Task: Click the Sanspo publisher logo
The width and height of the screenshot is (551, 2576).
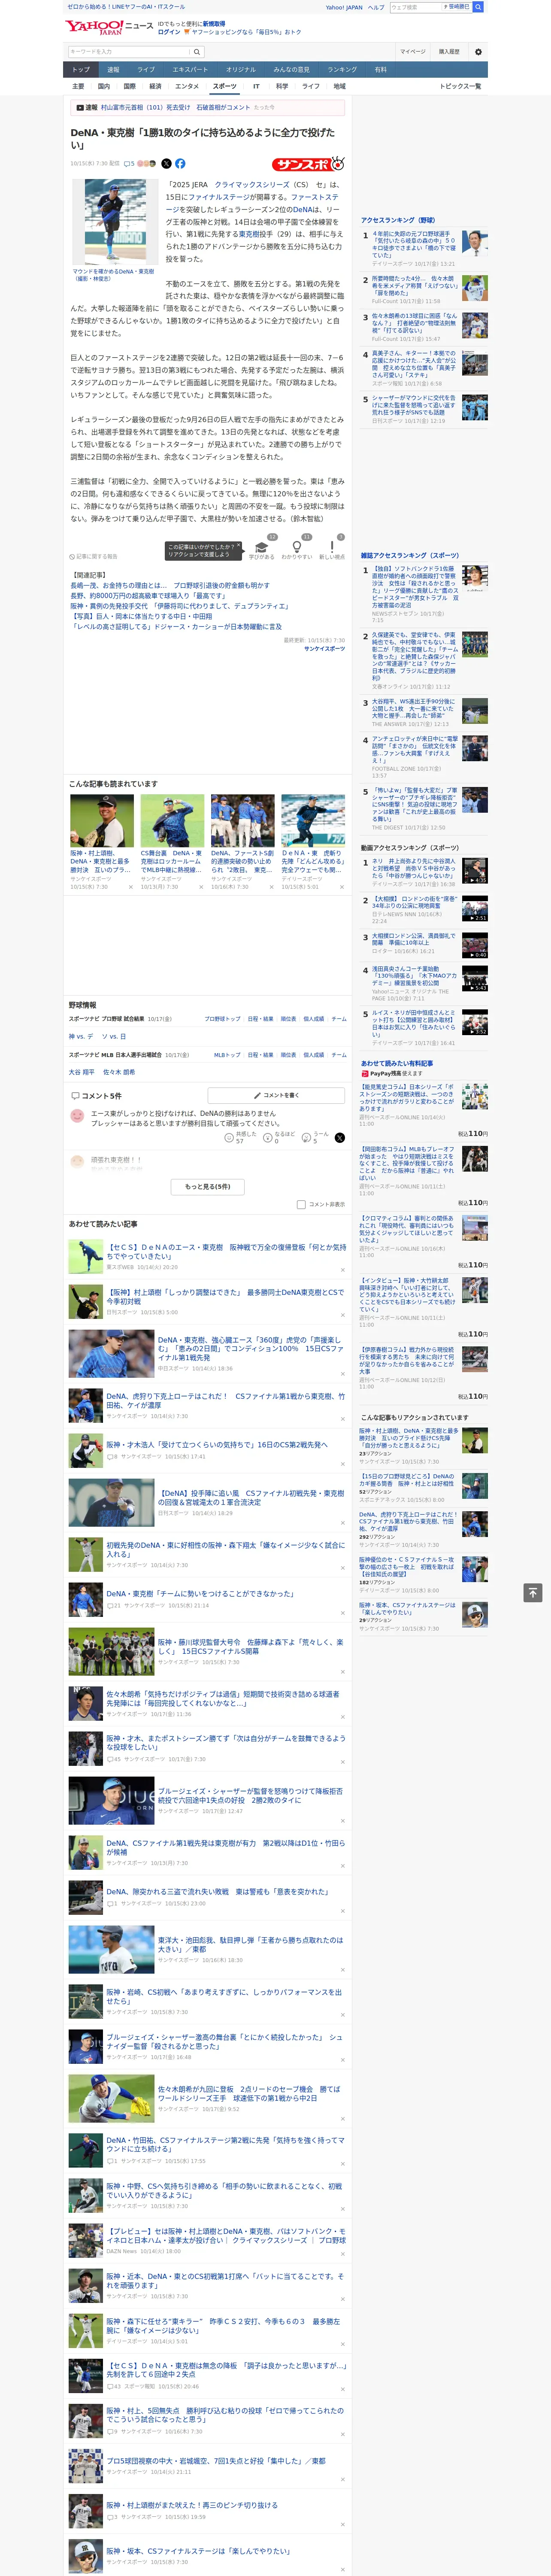Action: [308, 163]
